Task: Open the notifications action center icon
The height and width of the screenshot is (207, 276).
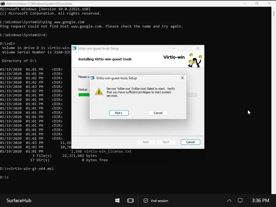Action: coord(240,201)
